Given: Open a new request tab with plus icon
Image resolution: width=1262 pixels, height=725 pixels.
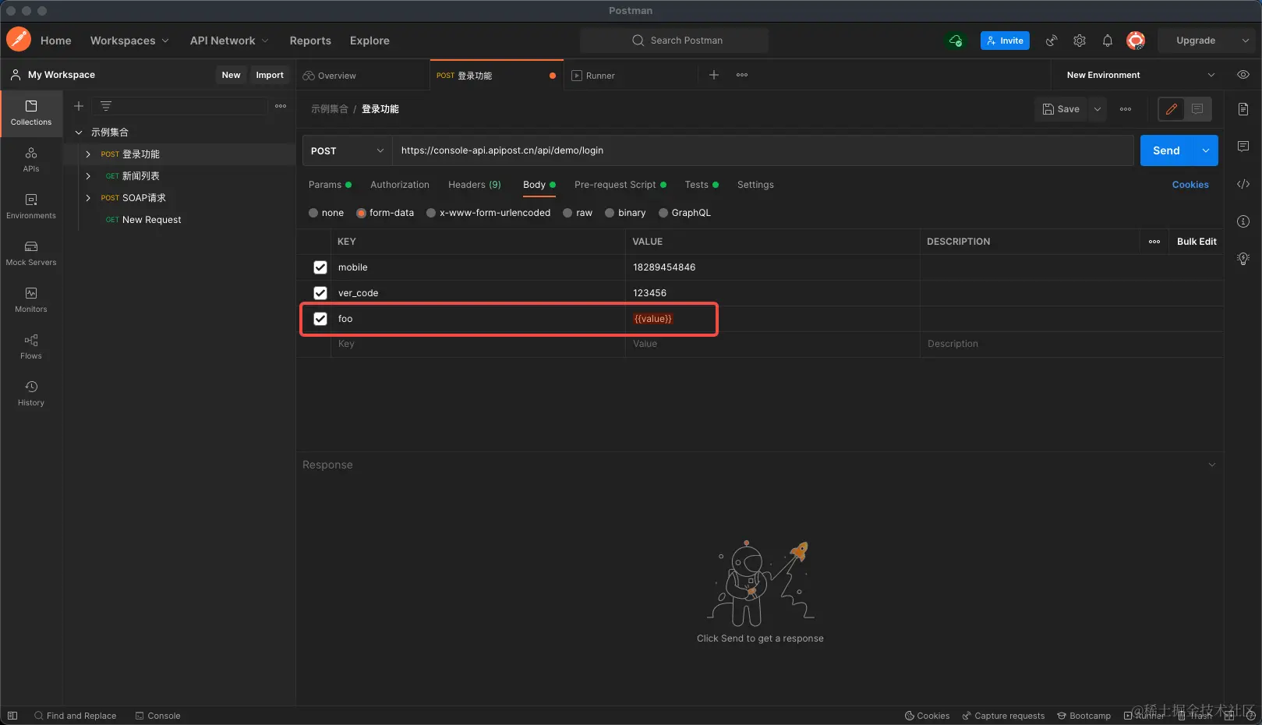Looking at the screenshot, I should [714, 75].
